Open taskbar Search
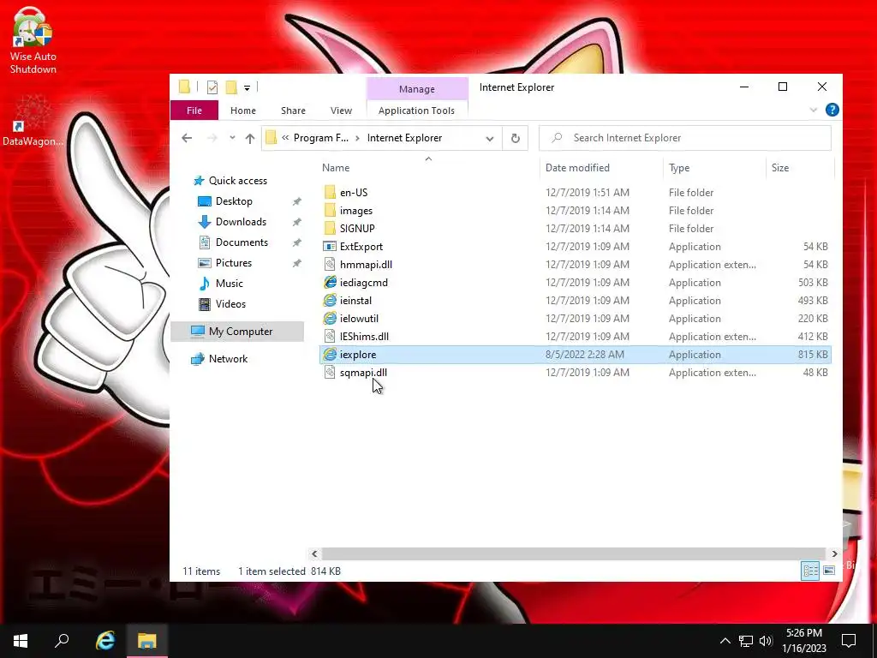 click(62, 641)
